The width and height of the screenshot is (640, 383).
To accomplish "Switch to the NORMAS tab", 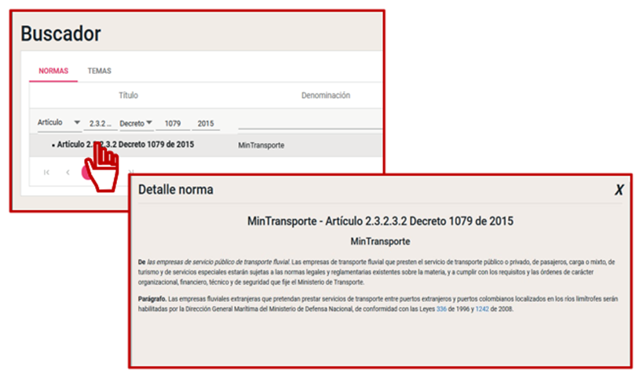I will (x=53, y=71).
